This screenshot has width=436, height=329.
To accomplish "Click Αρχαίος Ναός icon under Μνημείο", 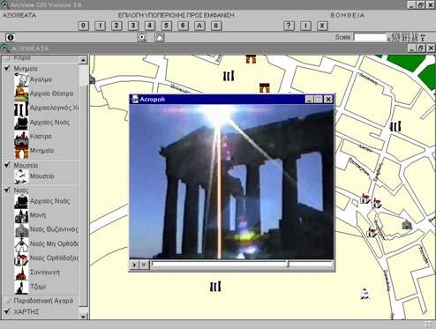I will (21, 123).
